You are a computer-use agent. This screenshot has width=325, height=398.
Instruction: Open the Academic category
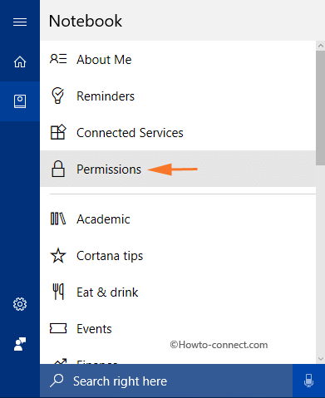pos(178,219)
